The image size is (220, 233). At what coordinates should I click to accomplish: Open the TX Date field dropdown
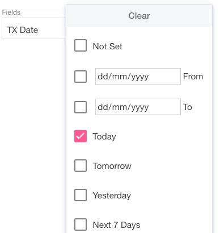coord(34,28)
